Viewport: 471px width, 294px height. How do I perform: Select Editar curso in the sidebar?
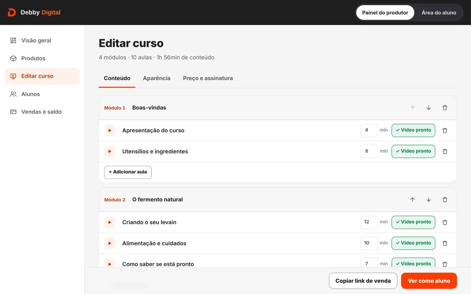point(42,76)
